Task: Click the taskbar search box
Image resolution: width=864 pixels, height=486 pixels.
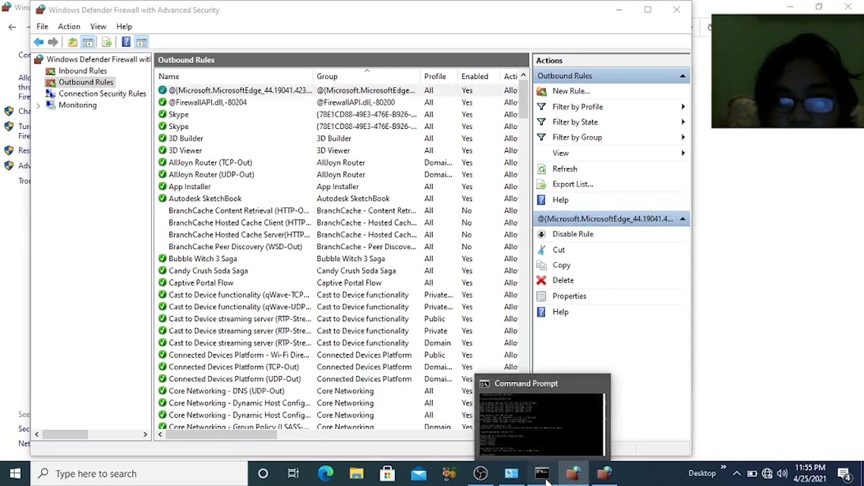Action: (138, 474)
